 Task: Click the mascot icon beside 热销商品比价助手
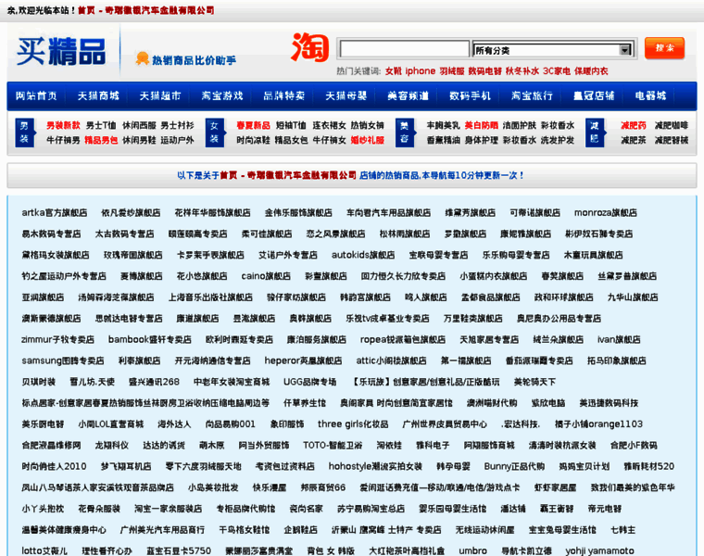pyautogui.click(x=143, y=58)
